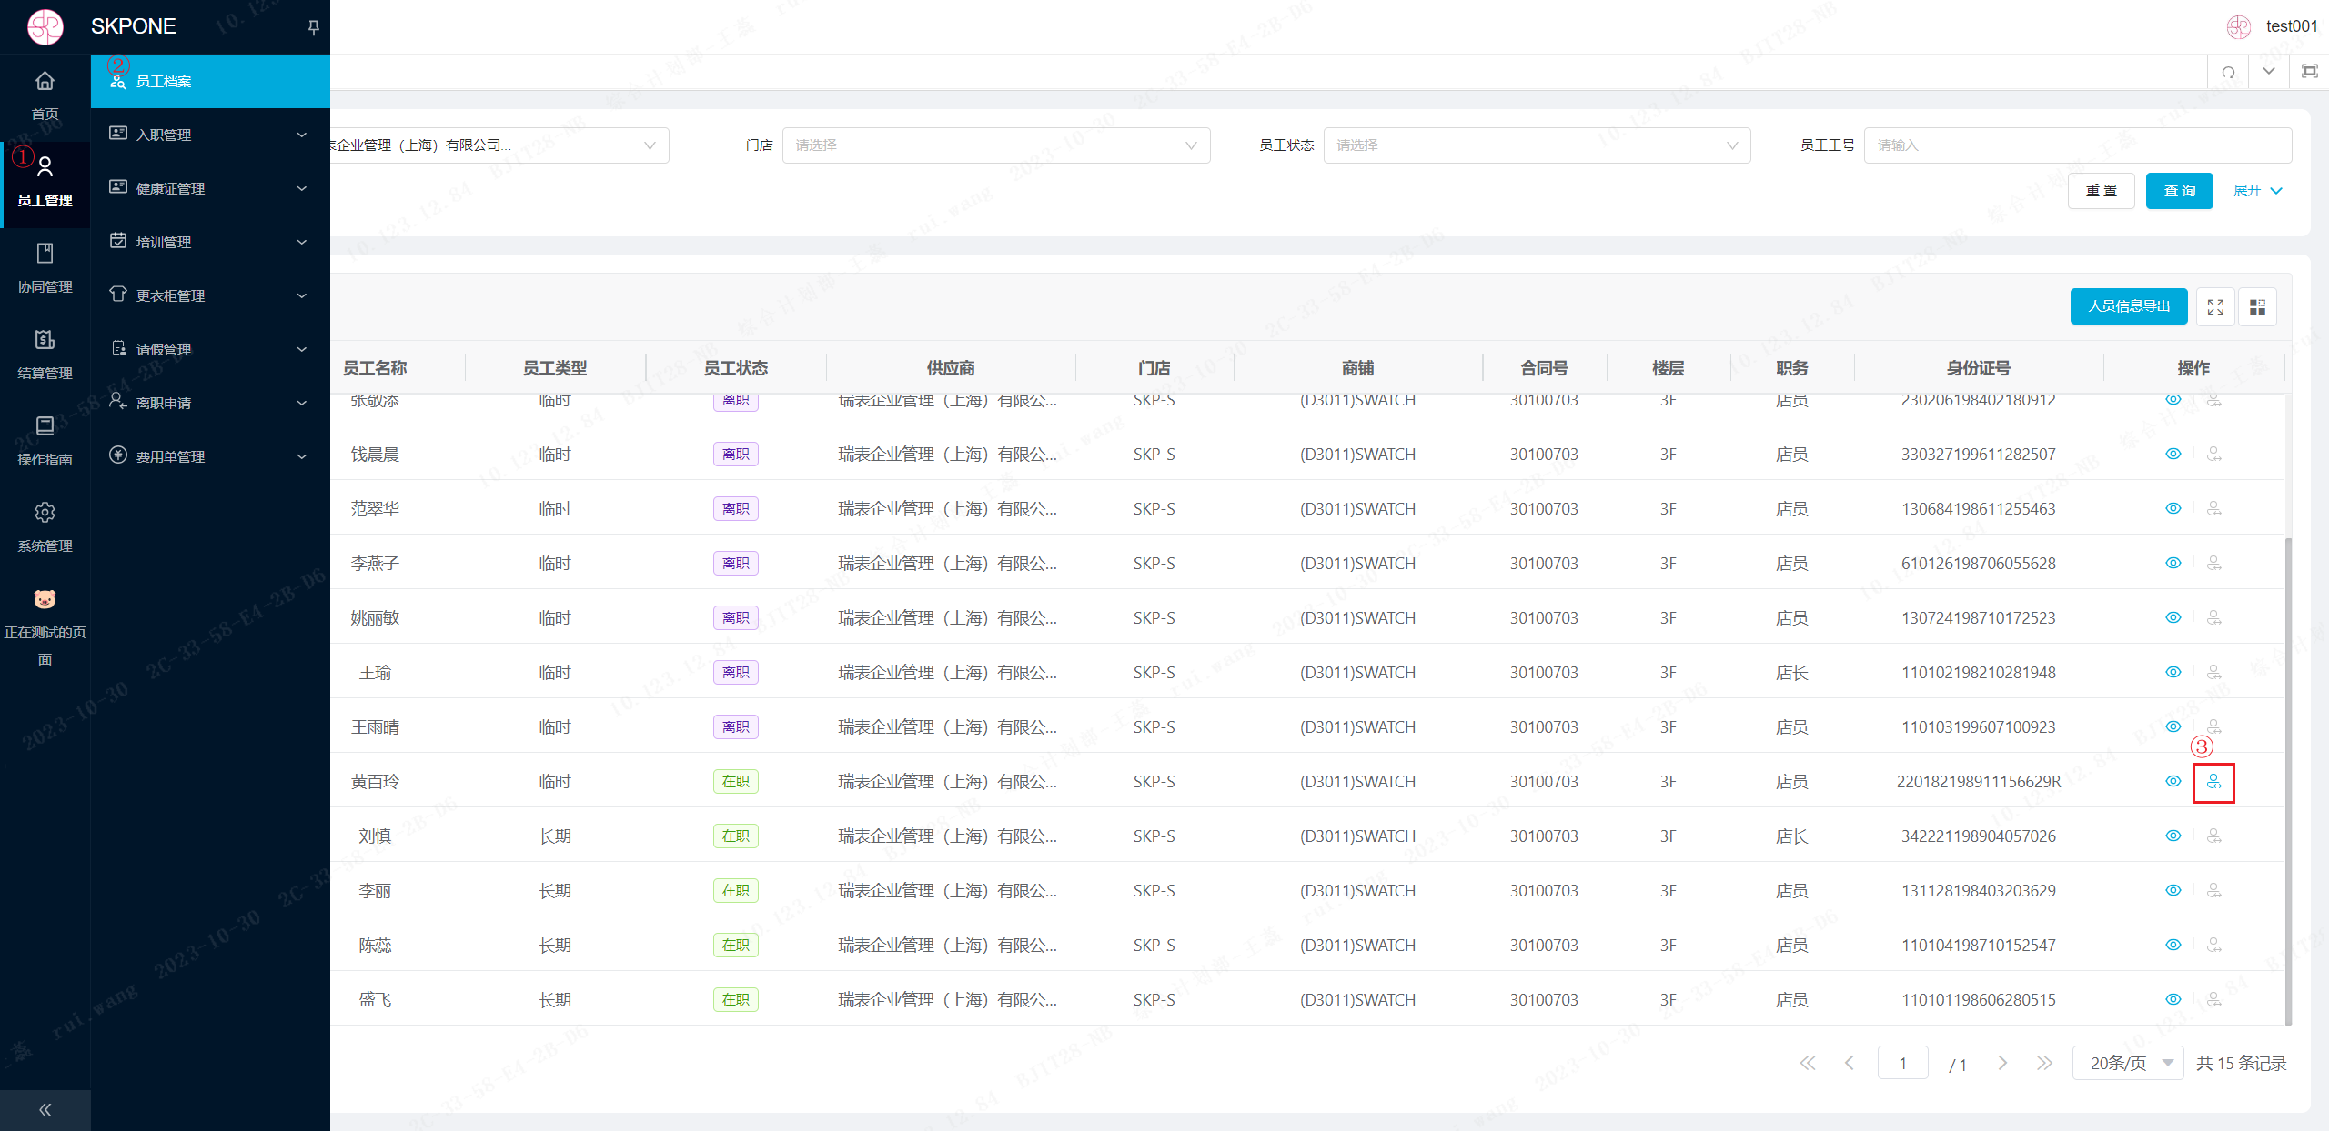Screen dimensions: 2329x1131
Task: Collapse sidebar with double-arrow icon
Action: tap(45, 1110)
